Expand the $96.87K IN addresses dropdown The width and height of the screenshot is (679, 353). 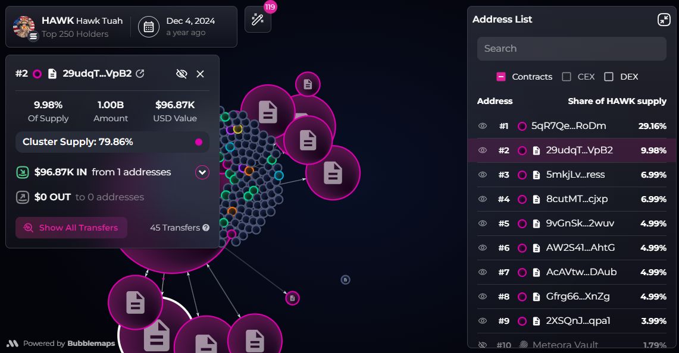(202, 172)
